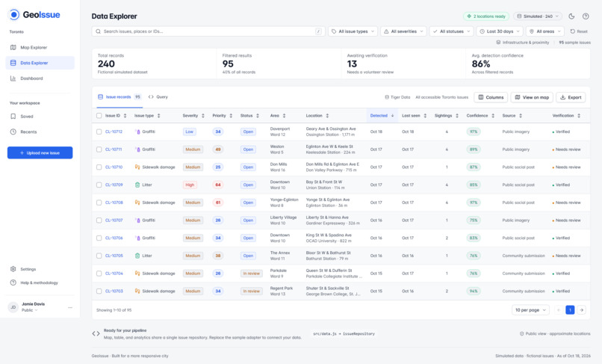Click View on map button
The image size is (602, 364).
pyautogui.click(x=532, y=97)
